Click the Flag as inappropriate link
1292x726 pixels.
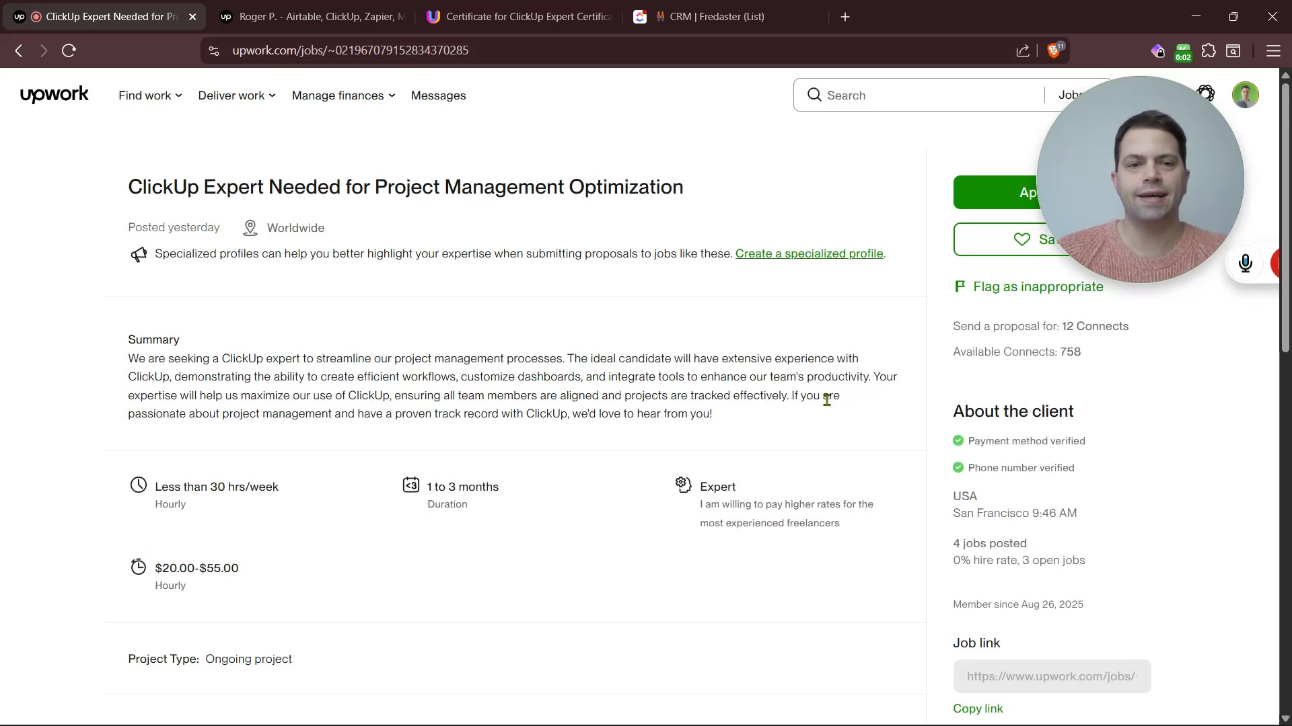pyautogui.click(x=1029, y=287)
